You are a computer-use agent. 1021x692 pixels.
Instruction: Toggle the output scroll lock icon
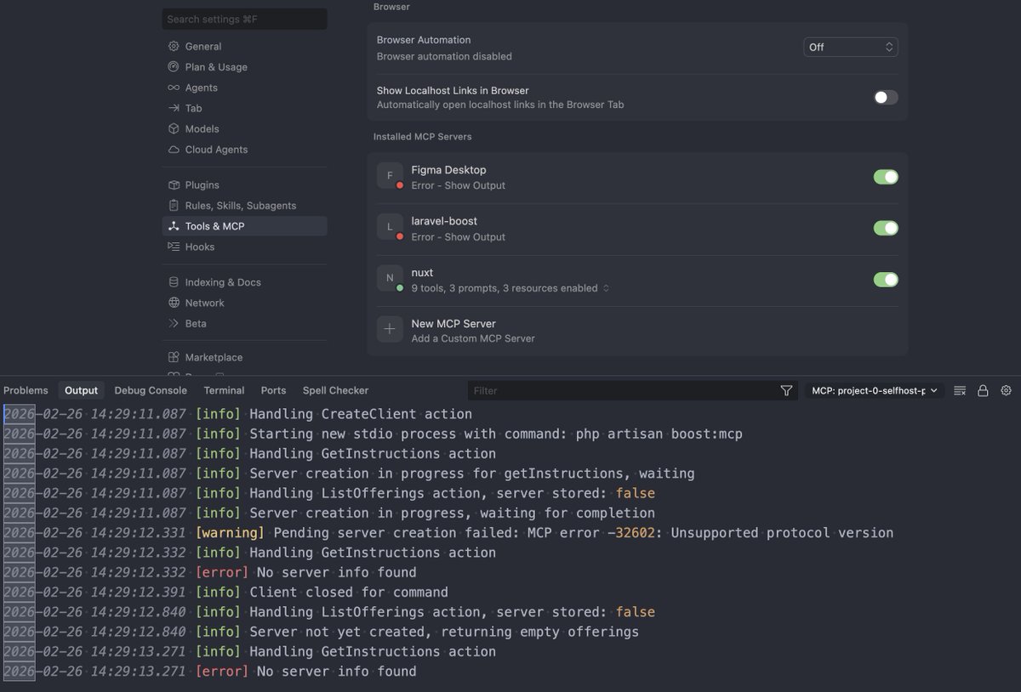coord(983,390)
